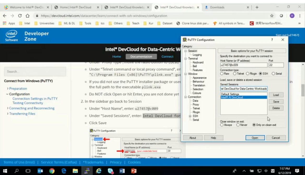Image resolution: width=305 pixels, height=175 pixels.
Task: Open Internet Explorer from the taskbar
Action: [x=99, y=171]
